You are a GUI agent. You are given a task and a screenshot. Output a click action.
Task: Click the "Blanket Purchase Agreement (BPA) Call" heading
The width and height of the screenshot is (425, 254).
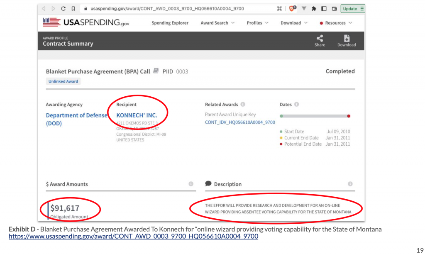(98, 71)
